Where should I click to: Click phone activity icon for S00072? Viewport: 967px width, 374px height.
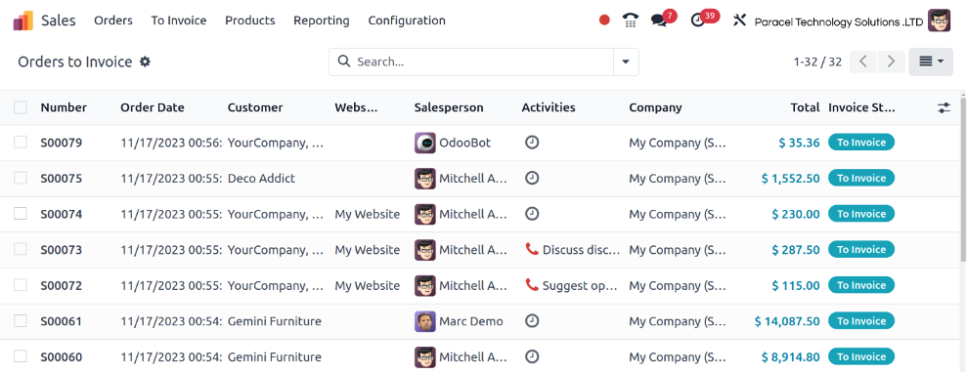532,285
